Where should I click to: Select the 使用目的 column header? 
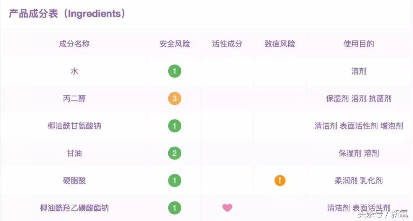(359, 44)
